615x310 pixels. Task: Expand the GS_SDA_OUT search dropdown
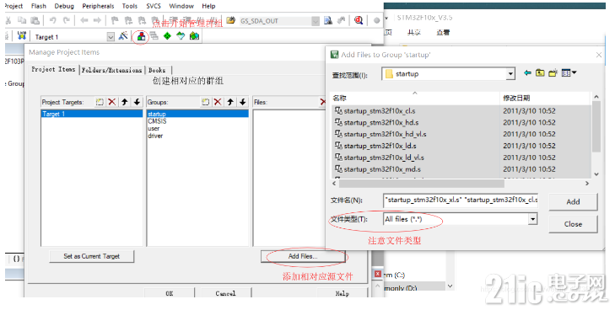316,21
